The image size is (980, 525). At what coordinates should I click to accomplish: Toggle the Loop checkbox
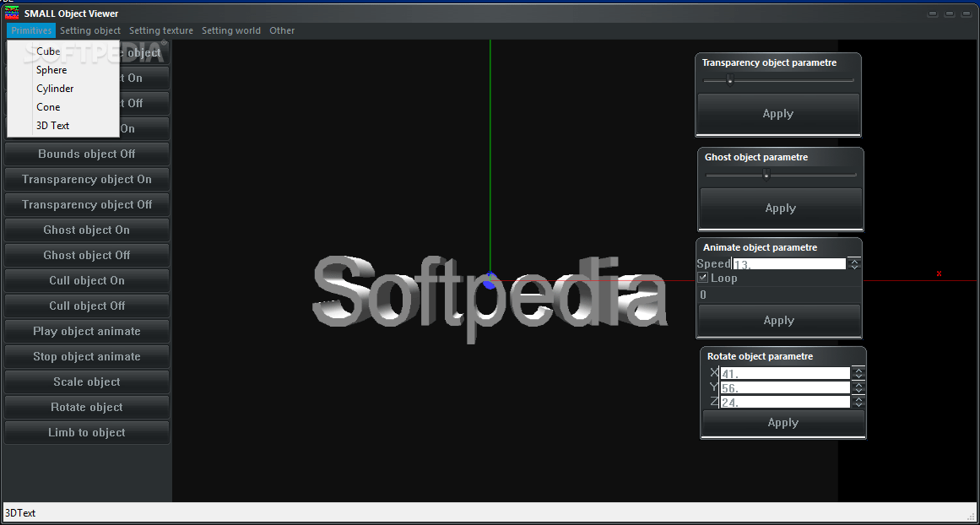pyautogui.click(x=702, y=279)
